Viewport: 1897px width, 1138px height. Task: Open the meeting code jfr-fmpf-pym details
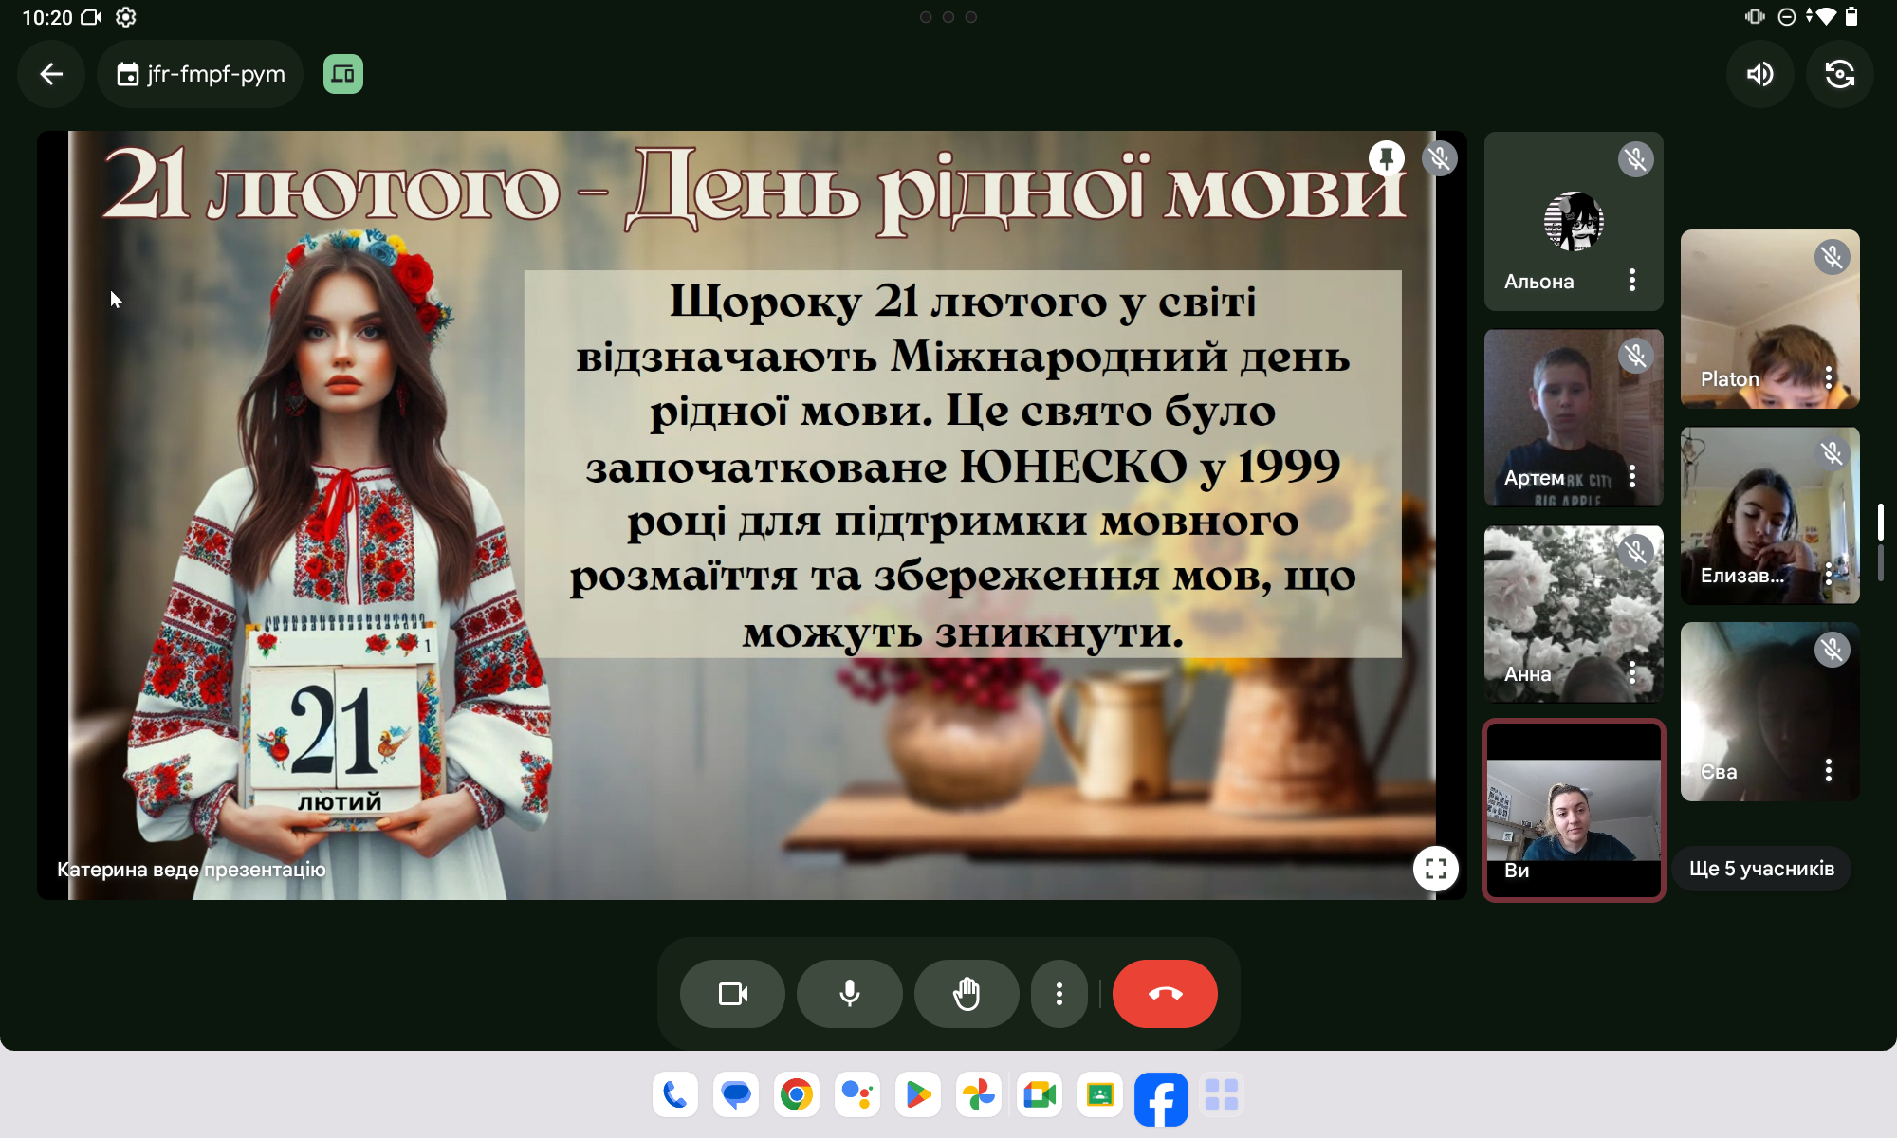pyautogui.click(x=200, y=74)
